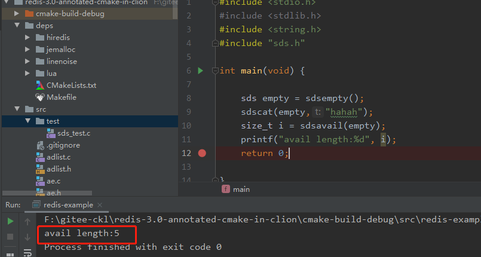This screenshot has width=481, height=257.
Task: Remove the breakpoint on line 12
Action: pyautogui.click(x=202, y=153)
